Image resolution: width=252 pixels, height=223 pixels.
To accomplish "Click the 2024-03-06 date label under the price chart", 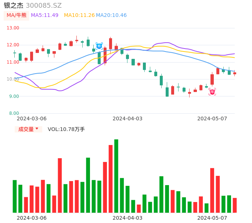I will [32, 118].
